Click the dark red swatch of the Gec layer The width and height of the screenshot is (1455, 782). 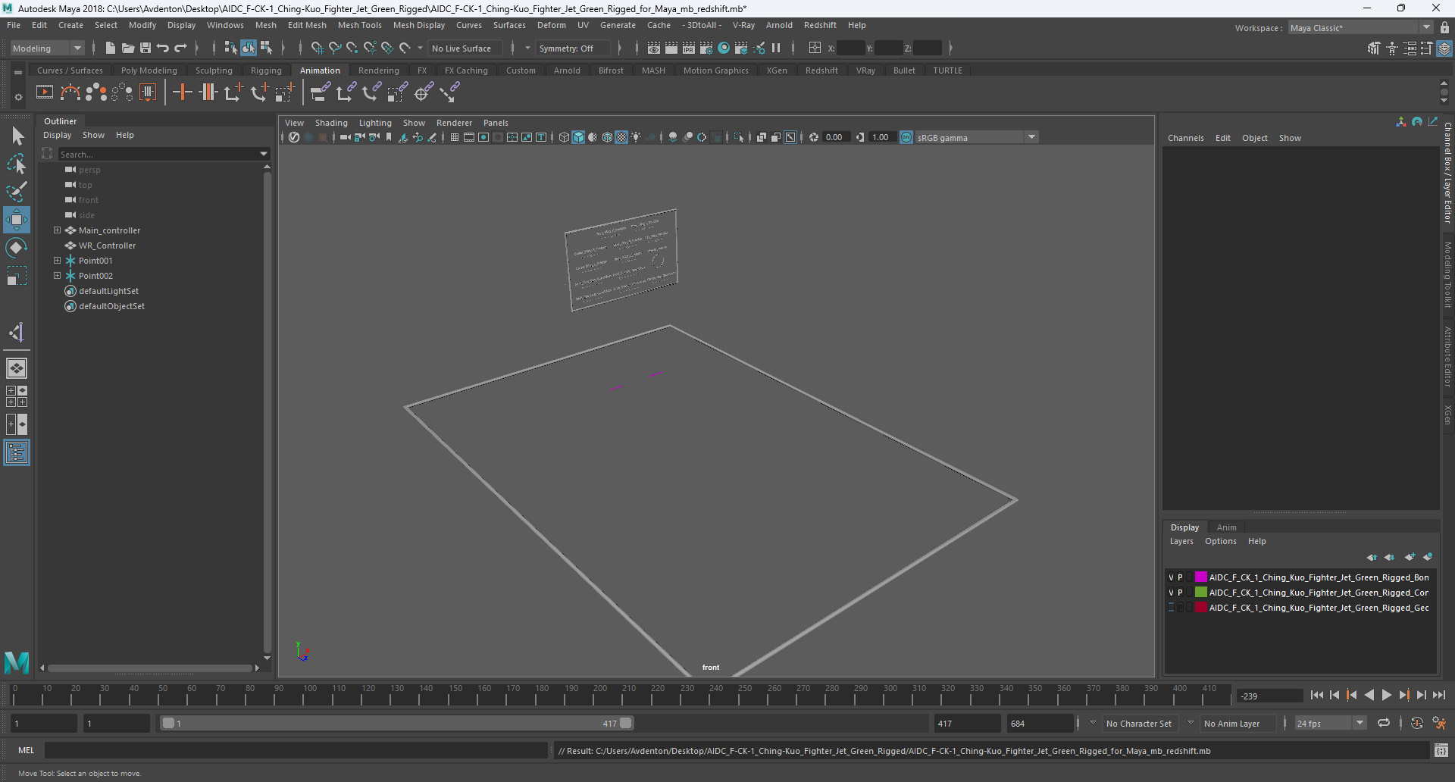tap(1201, 608)
